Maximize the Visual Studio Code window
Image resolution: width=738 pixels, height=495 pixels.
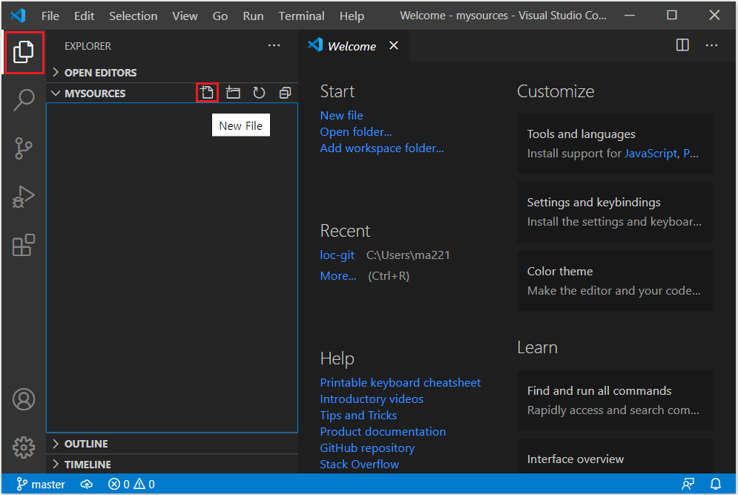tap(672, 15)
